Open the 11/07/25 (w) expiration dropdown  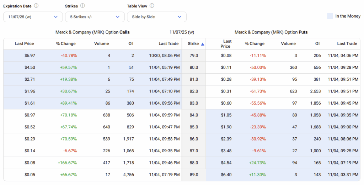click(x=33, y=17)
